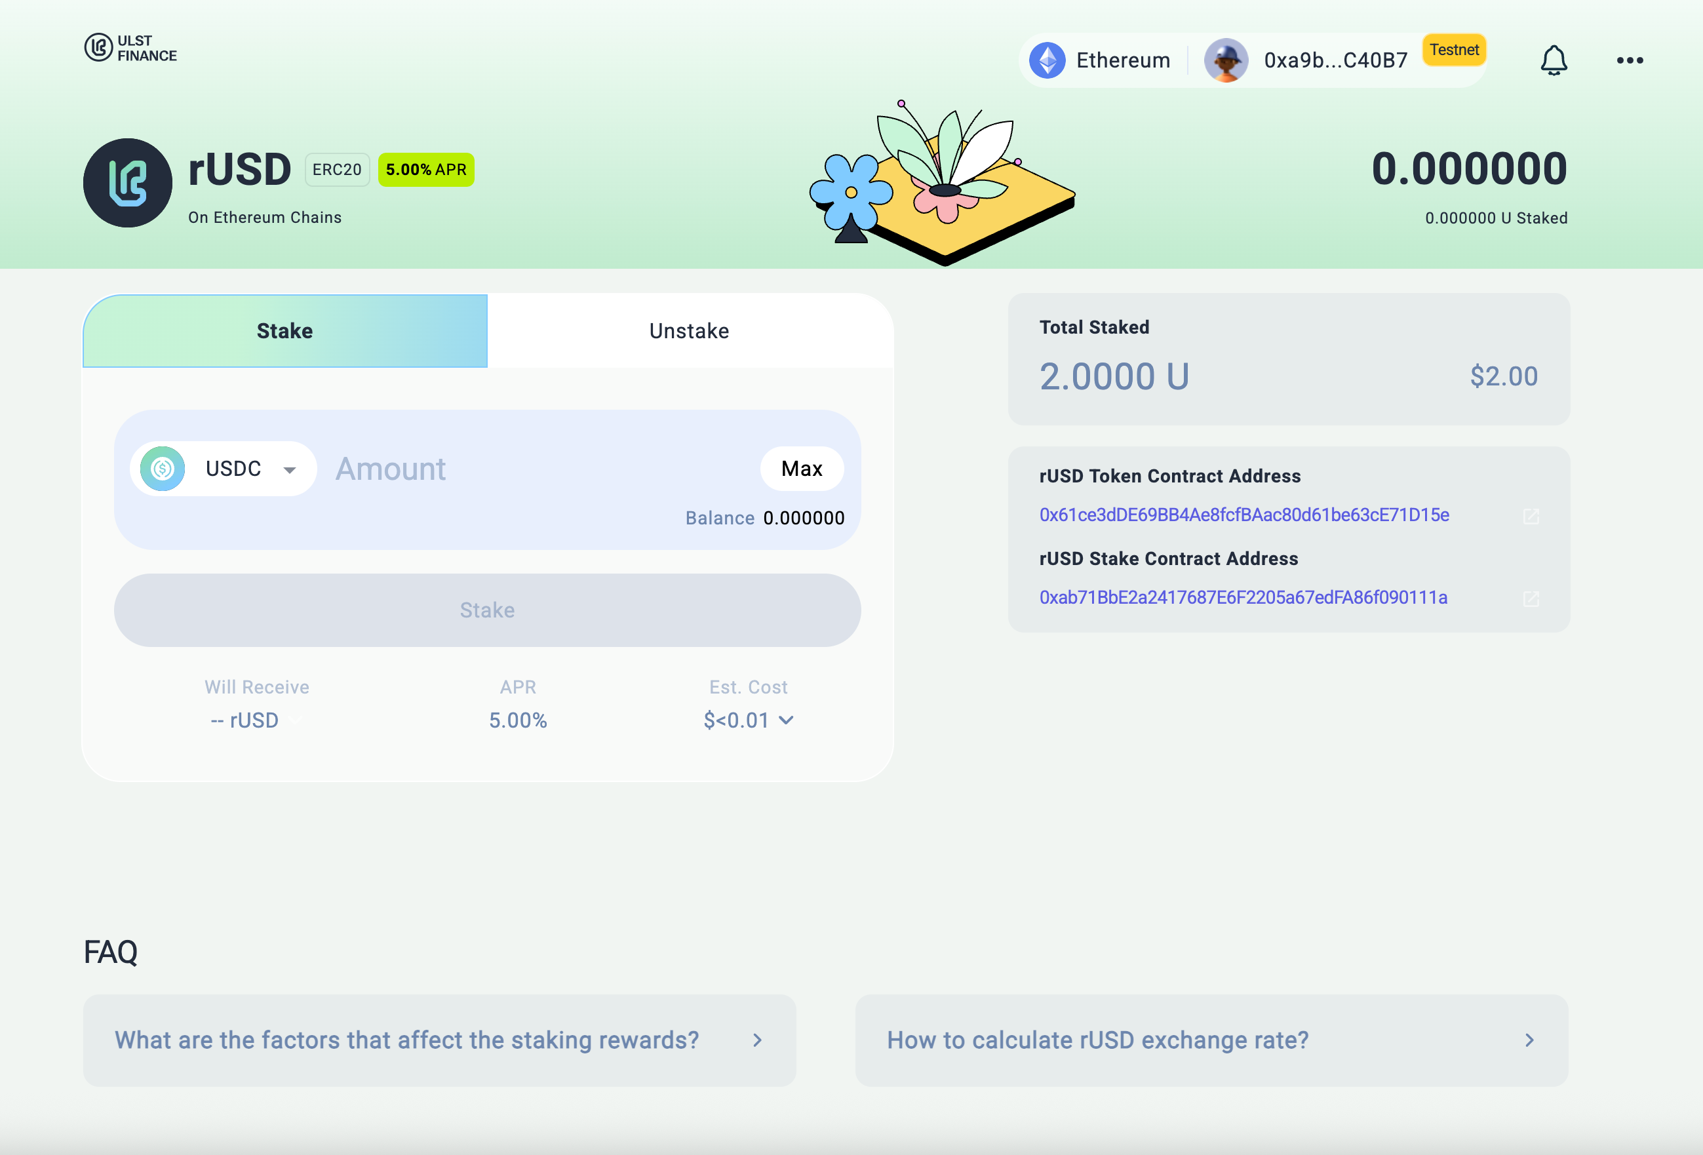Expand the Est. Cost details chevron
This screenshot has height=1155, width=1703.
click(788, 720)
